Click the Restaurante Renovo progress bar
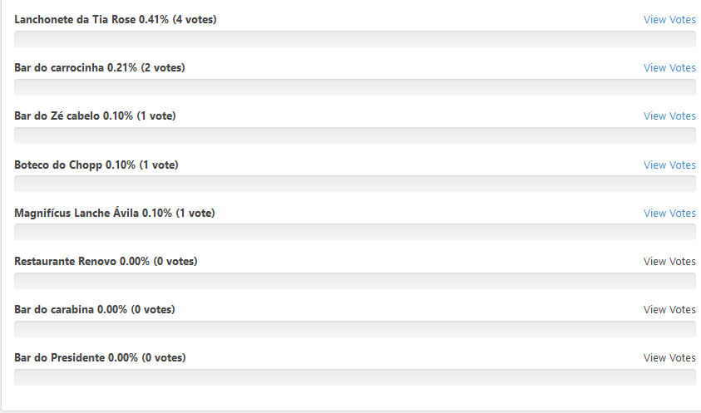This screenshot has height=413, width=701. click(x=355, y=281)
